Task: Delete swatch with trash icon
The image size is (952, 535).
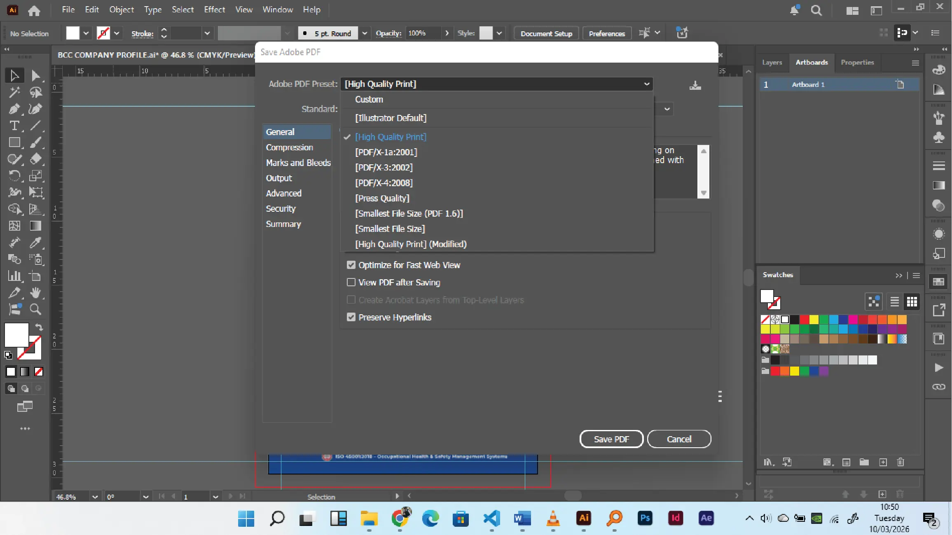Action: coord(901,462)
